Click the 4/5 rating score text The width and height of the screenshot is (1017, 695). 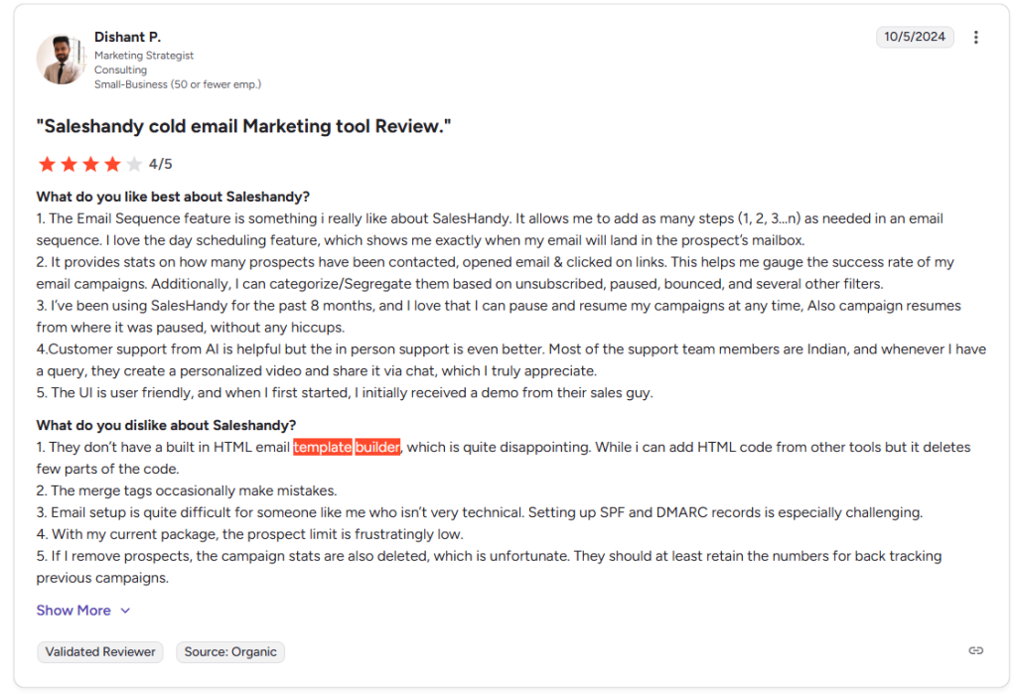[160, 164]
